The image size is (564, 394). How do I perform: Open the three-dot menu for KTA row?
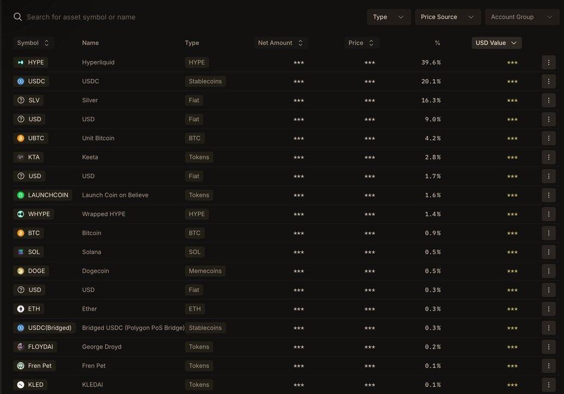pyautogui.click(x=549, y=157)
